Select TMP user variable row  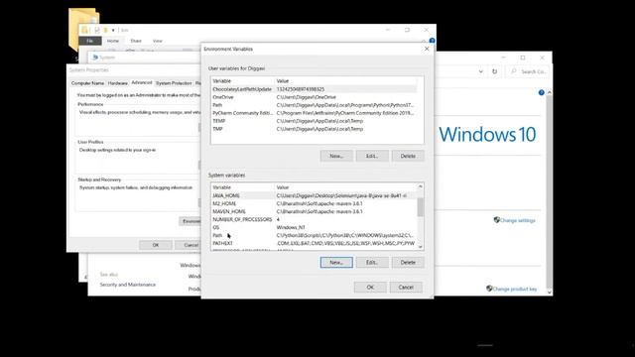point(315,129)
